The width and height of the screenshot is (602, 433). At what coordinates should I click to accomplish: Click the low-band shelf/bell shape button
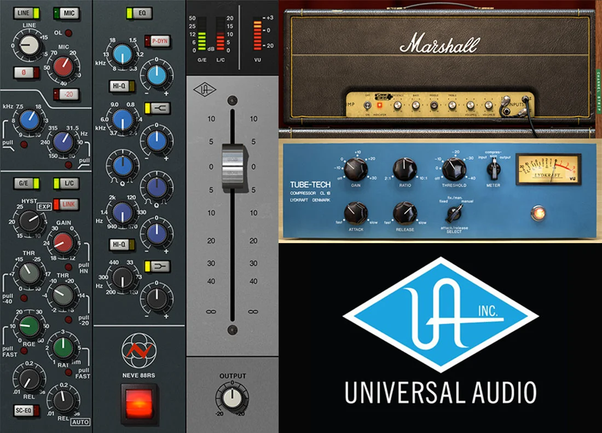158,266
